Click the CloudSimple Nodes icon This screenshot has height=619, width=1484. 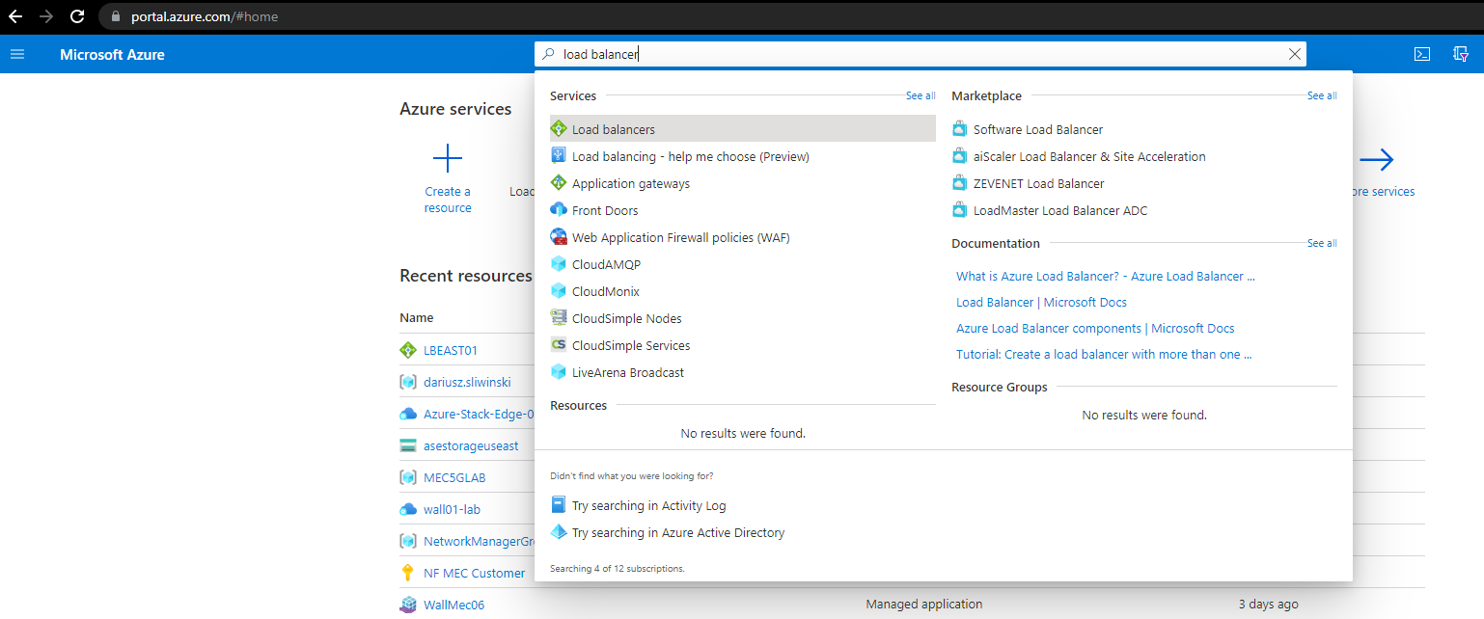558,318
